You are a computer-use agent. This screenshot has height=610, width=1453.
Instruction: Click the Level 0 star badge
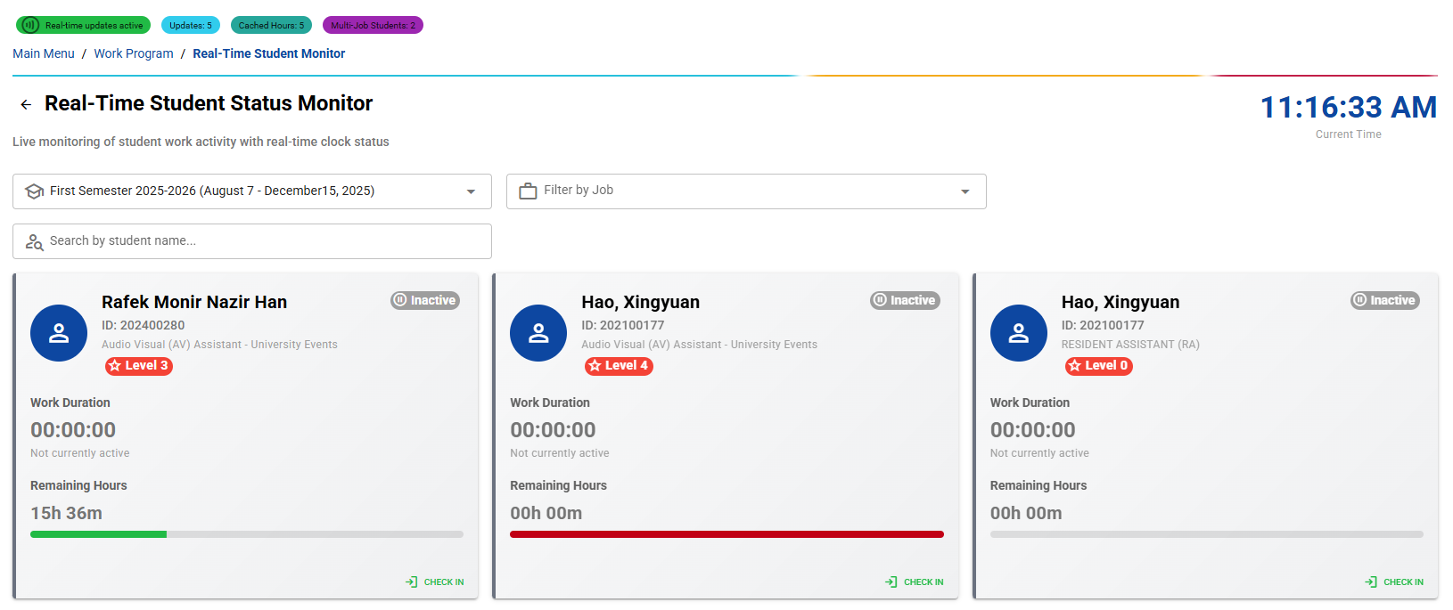coord(1099,366)
